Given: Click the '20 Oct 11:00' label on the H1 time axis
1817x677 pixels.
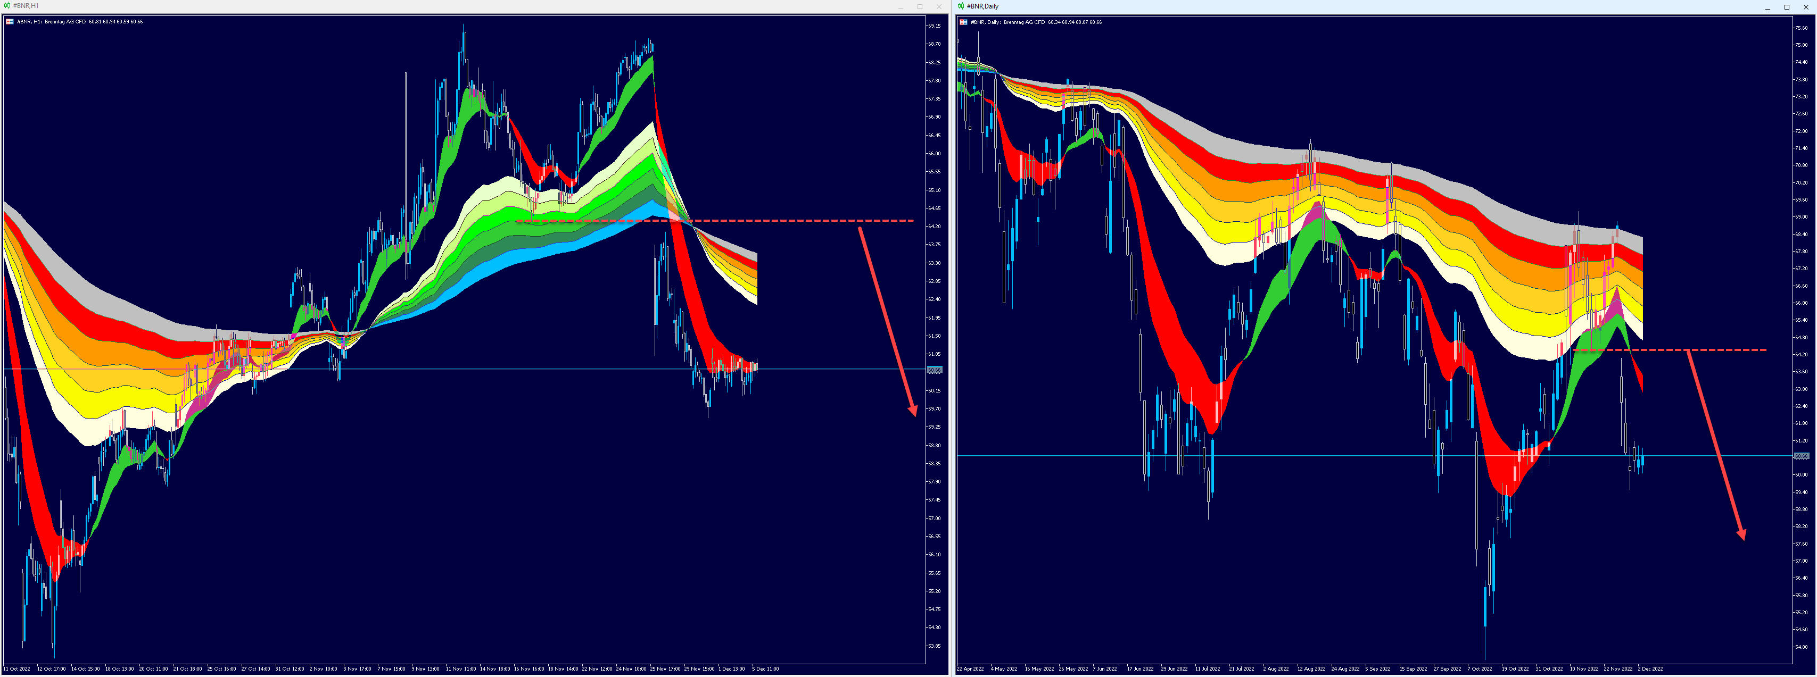Looking at the screenshot, I should point(154,669).
